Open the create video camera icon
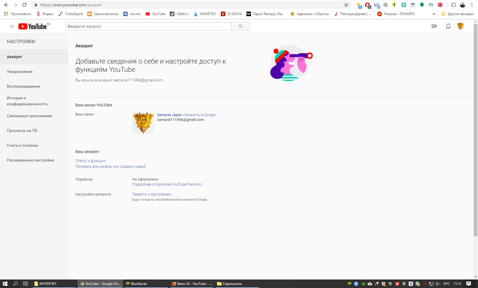 pos(434,26)
